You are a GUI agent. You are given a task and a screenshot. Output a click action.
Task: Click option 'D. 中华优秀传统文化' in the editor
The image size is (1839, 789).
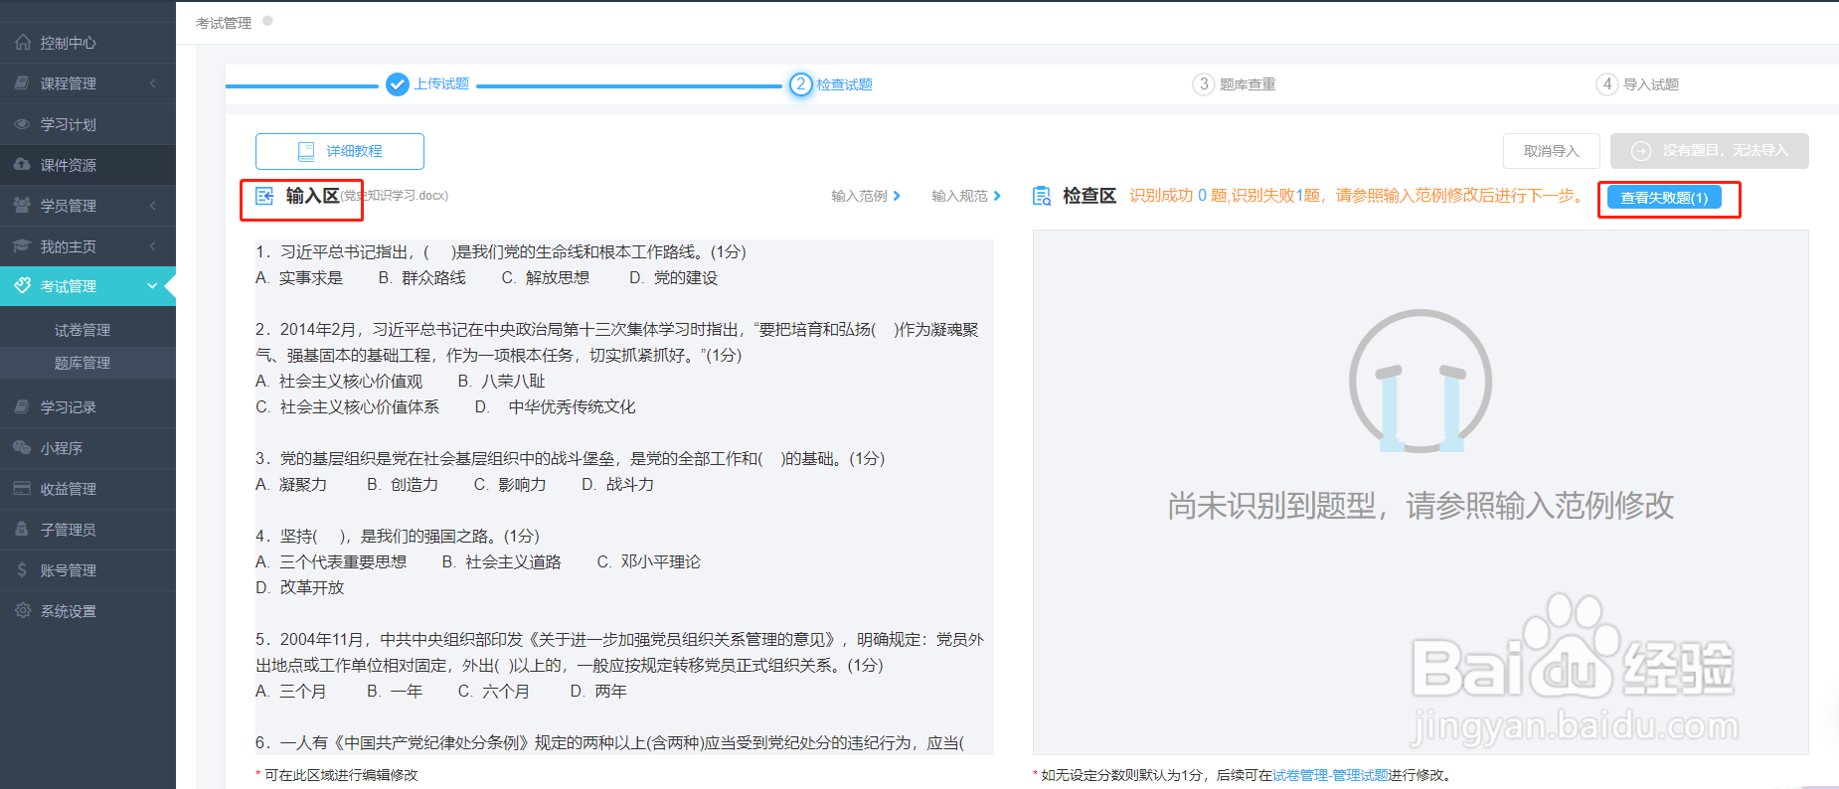coord(555,407)
